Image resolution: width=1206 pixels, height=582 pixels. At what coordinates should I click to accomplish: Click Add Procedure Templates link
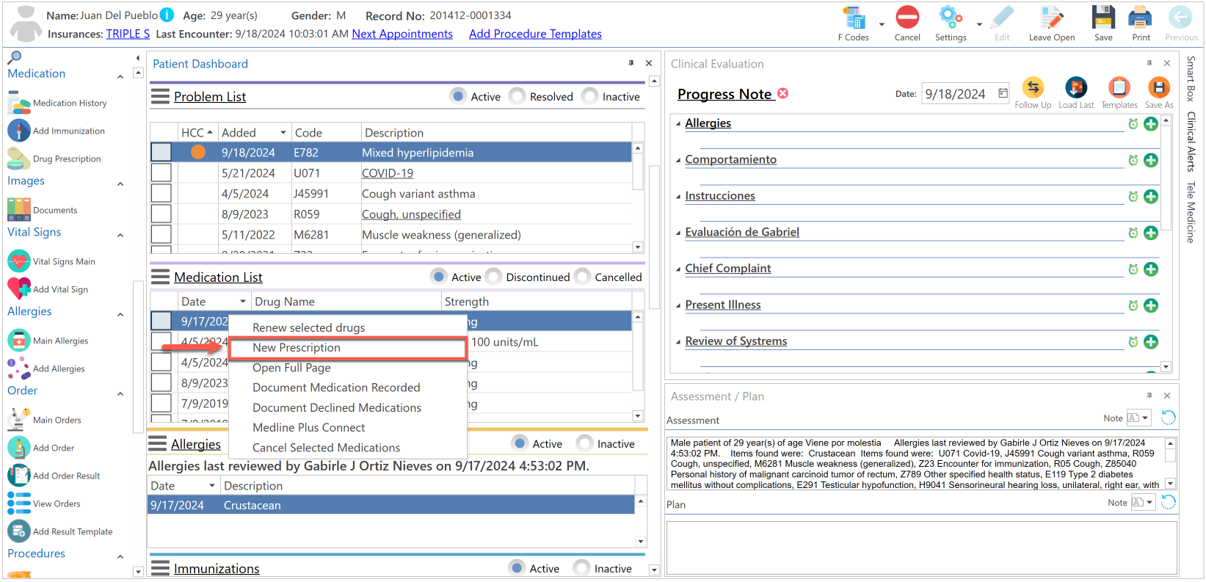coord(535,34)
